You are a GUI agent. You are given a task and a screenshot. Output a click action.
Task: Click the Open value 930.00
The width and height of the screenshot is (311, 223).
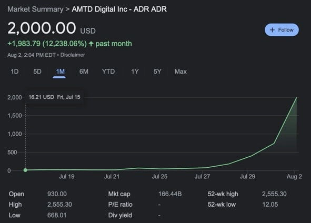57,194
